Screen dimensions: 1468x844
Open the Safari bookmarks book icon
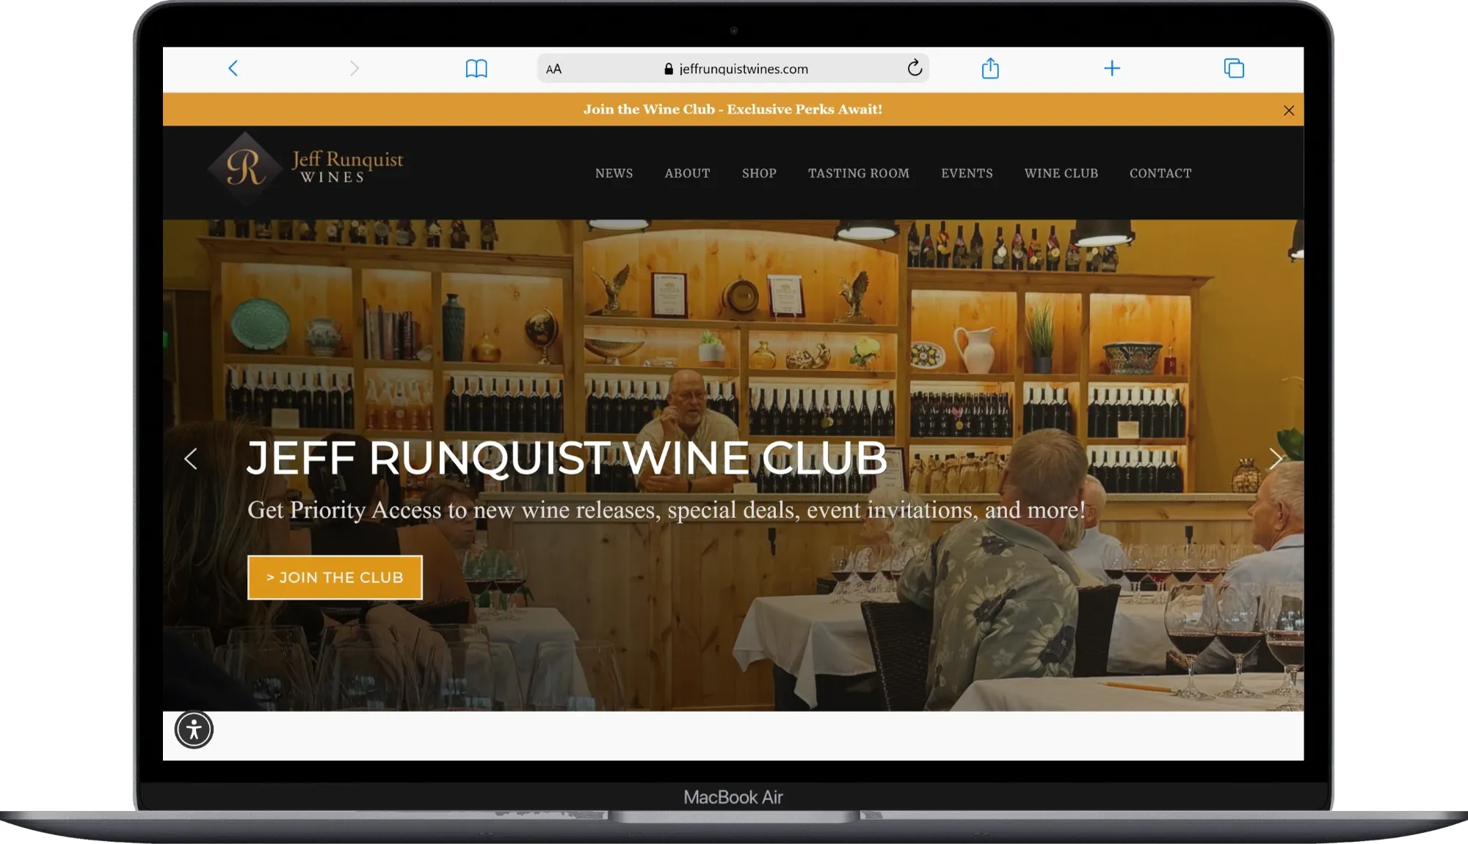(x=476, y=68)
